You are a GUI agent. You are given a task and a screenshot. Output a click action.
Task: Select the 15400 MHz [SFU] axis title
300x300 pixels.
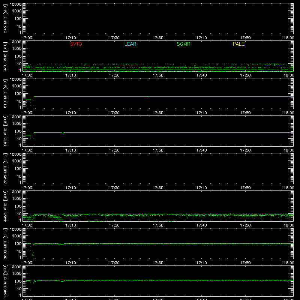(x=5, y=281)
